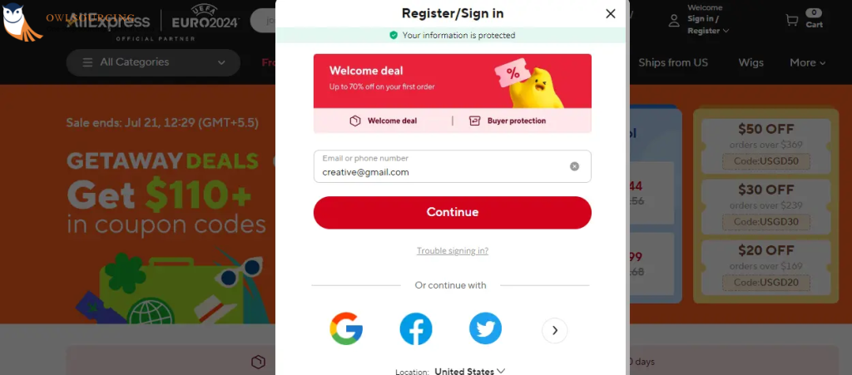Sign in with the Twitter icon

pos(485,329)
